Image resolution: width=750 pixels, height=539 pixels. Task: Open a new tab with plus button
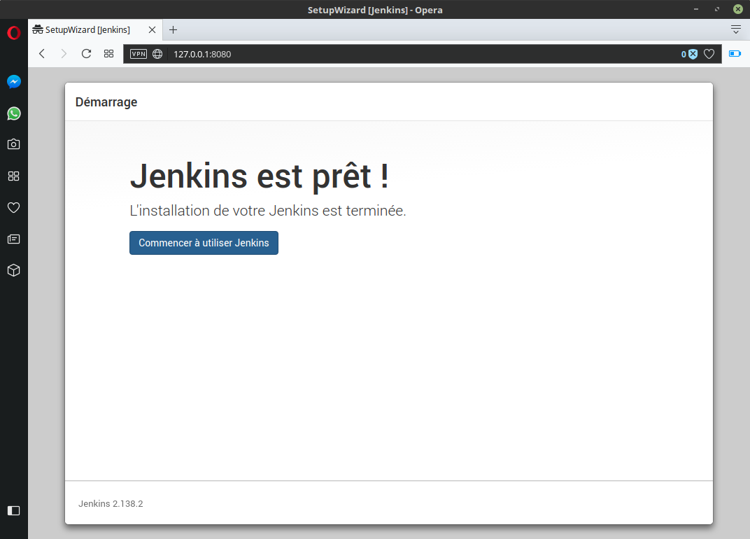tap(174, 29)
